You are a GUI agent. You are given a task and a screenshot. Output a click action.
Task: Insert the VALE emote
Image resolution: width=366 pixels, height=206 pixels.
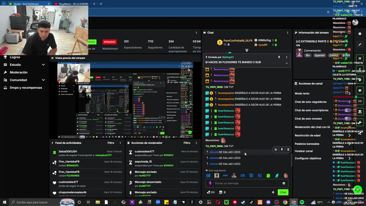point(260,176)
